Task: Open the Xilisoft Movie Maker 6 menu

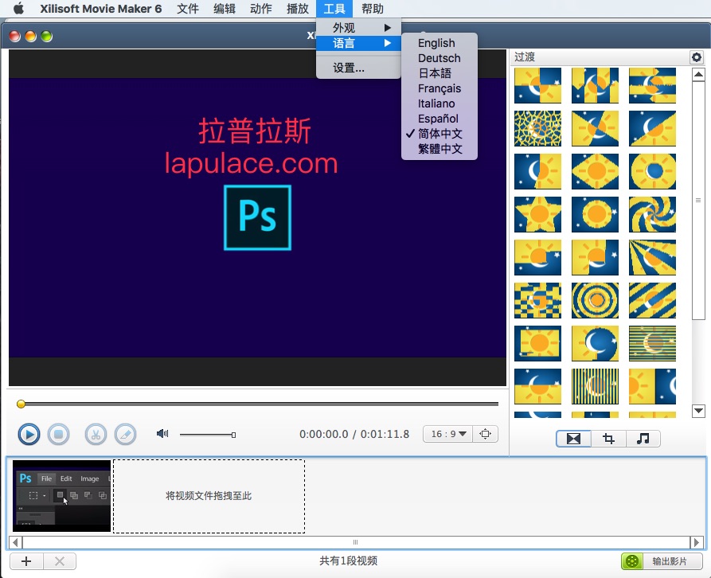Action: point(100,9)
